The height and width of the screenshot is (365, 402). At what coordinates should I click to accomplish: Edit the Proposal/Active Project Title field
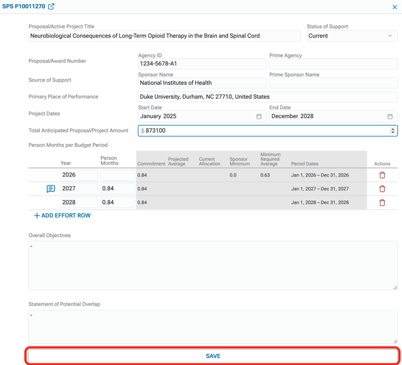[164, 36]
